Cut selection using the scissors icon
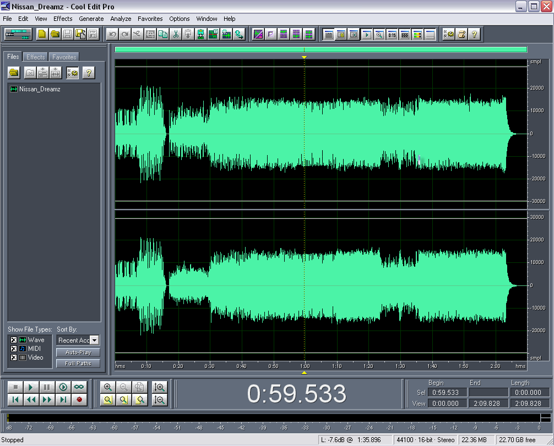This screenshot has height=446, width=554. (x=176, y=34)
